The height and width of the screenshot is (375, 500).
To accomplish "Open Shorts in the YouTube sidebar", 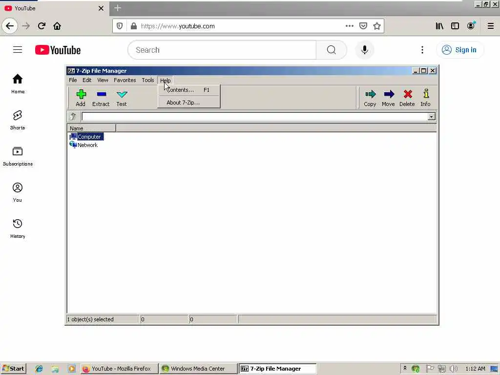I will (18, 120).
